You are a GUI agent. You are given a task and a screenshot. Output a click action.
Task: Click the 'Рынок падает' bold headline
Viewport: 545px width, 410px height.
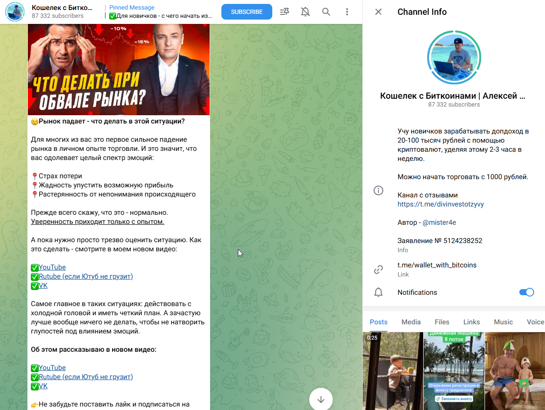[112, 121]
